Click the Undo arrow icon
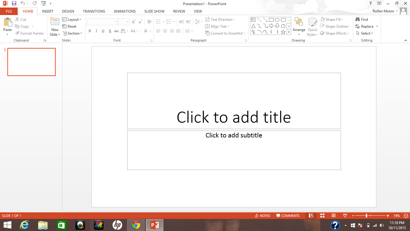410x231 pixels. point(23,3)
